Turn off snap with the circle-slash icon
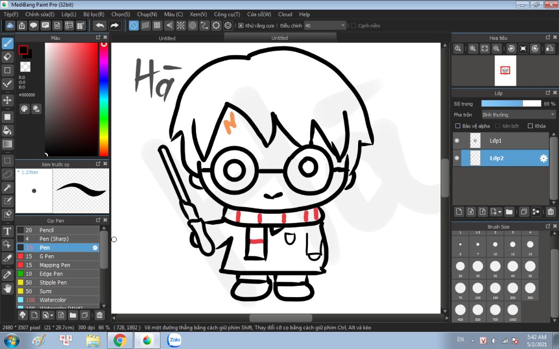The height and width of the screenshot is (349, 559). coord(133,26)
